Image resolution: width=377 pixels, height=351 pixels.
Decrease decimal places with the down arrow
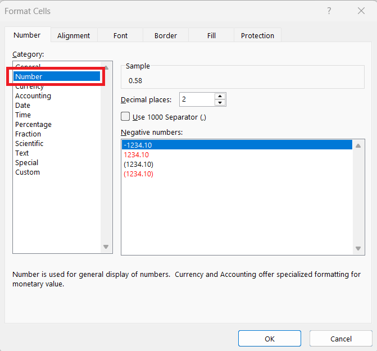220,103
